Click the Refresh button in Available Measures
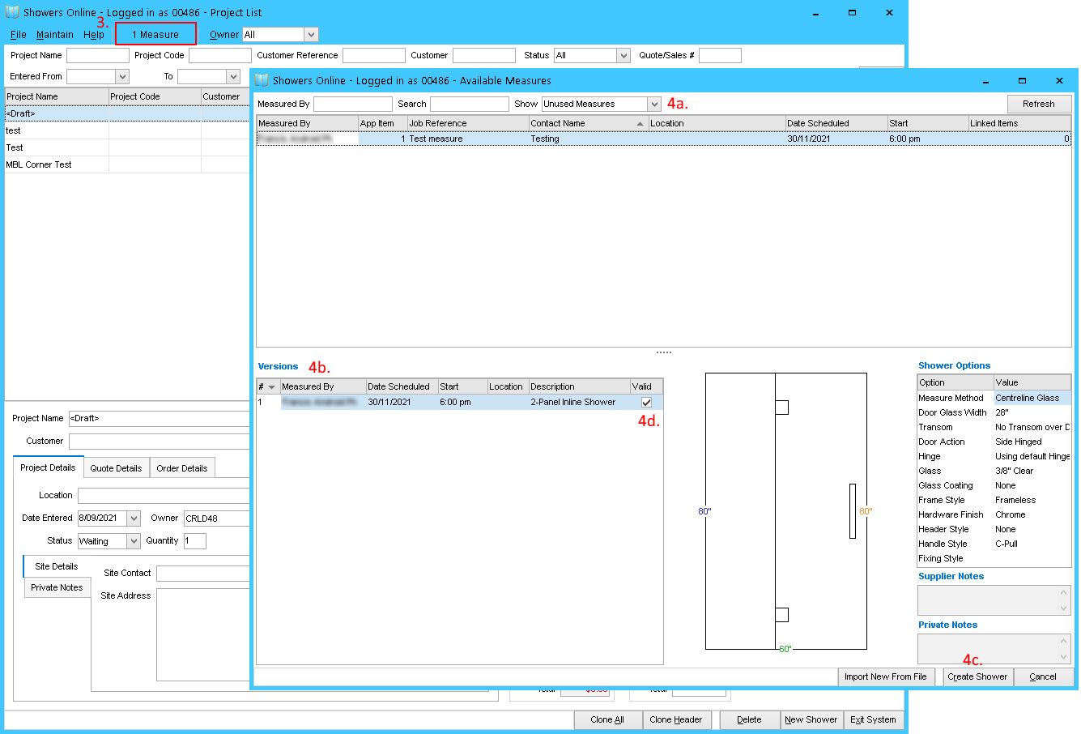The width and height of the screenshot is (1081, 734). [1039, 104]
